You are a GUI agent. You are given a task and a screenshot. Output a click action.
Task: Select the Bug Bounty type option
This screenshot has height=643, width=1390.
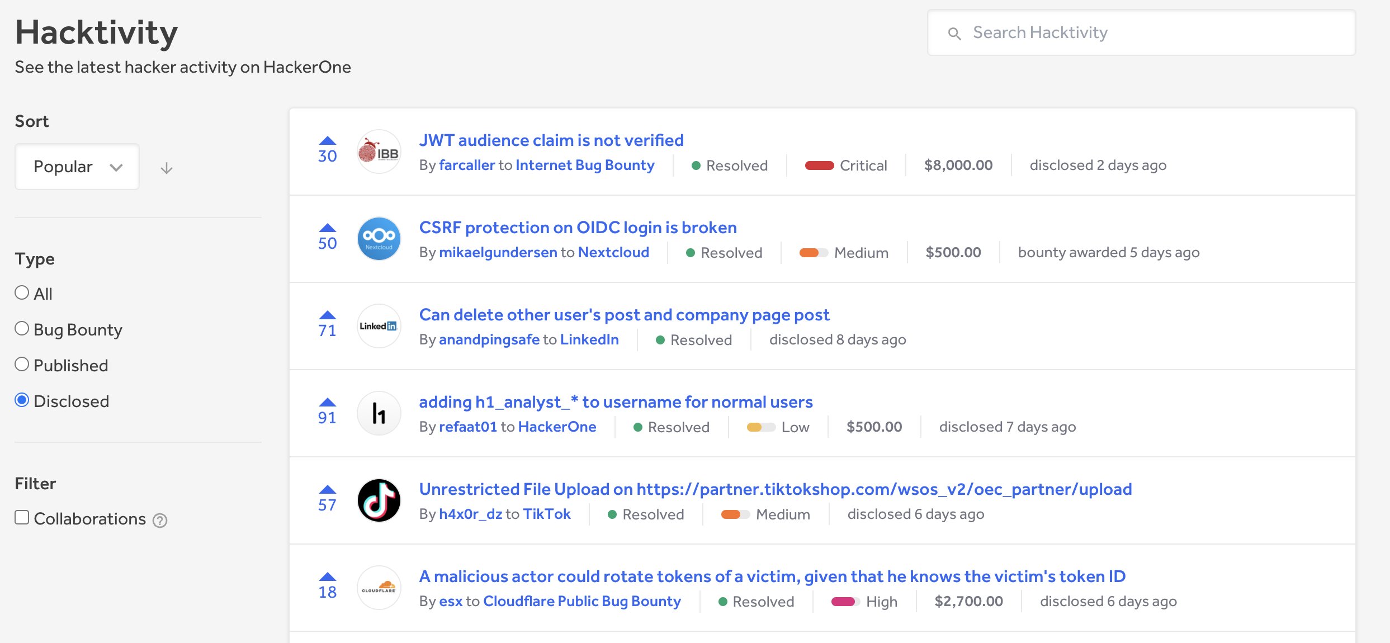tap(22, 329)
